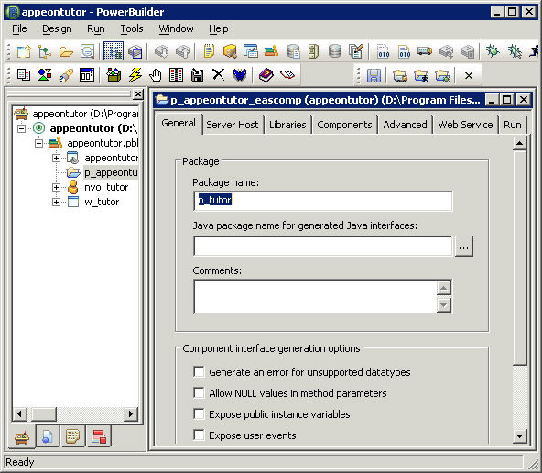Open the To-Do List notepad icon
Image resolution: width=542 pixels, height=473 pixels.
click(x=209, y=51)
